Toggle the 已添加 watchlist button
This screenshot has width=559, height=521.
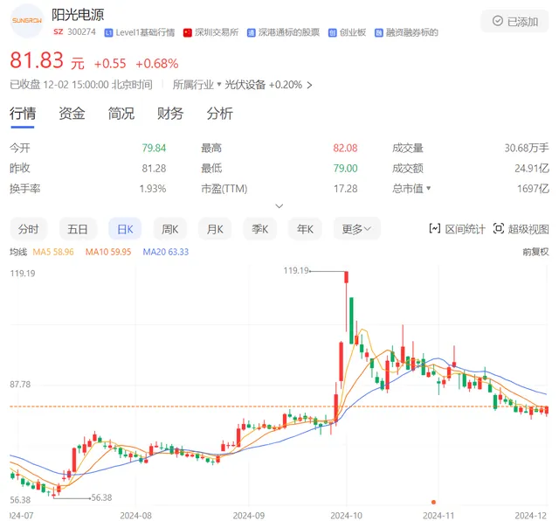coord(516,21)
